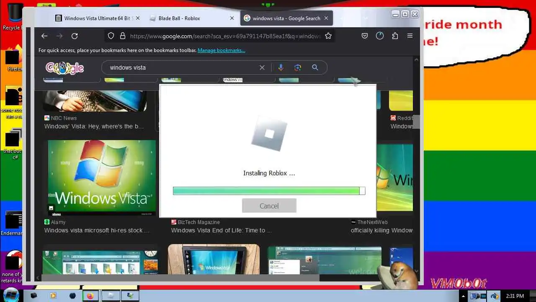Viewport: 536px width, 302px height.
Task: Go back using the browser back arrow
Action: [44, 36]
